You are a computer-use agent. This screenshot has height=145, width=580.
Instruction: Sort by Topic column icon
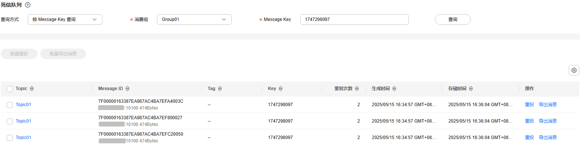click(x=32, y=89)
